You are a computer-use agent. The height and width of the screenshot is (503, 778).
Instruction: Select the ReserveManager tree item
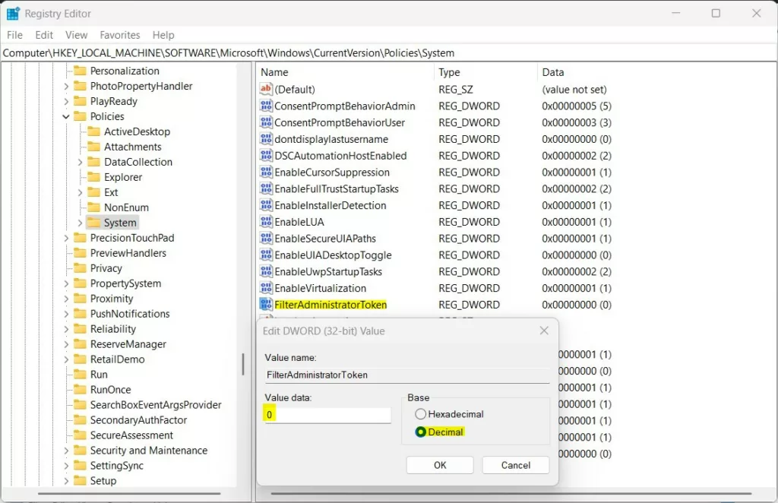(128, 344)
